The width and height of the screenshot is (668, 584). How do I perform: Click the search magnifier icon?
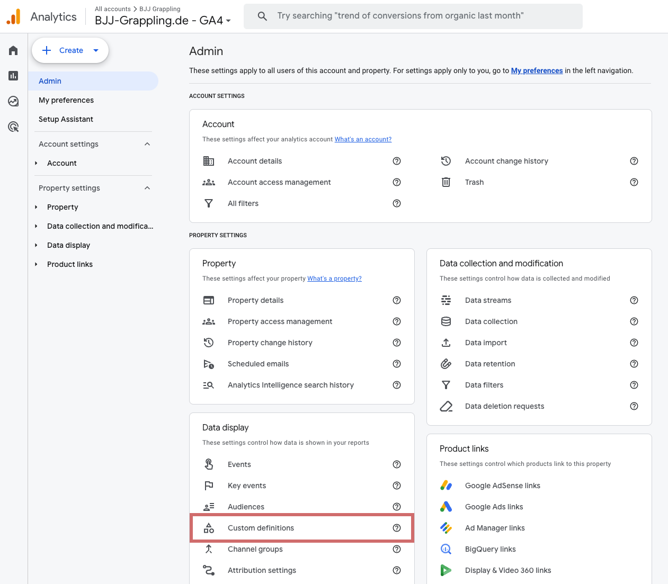click(262, 16)
